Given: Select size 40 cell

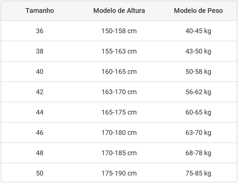Looking at the screenshot, I should click(40, 72).
